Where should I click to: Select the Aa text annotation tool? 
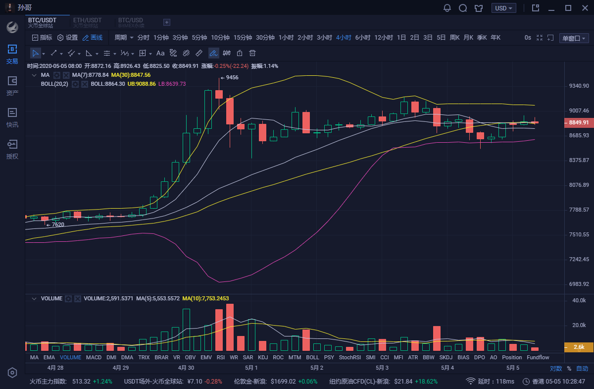pos(160,53)
